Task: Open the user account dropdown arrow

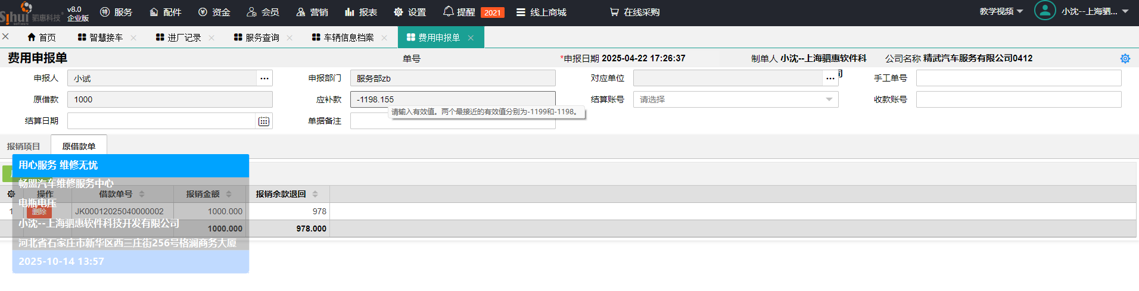Action: (x=1125, y=11)
